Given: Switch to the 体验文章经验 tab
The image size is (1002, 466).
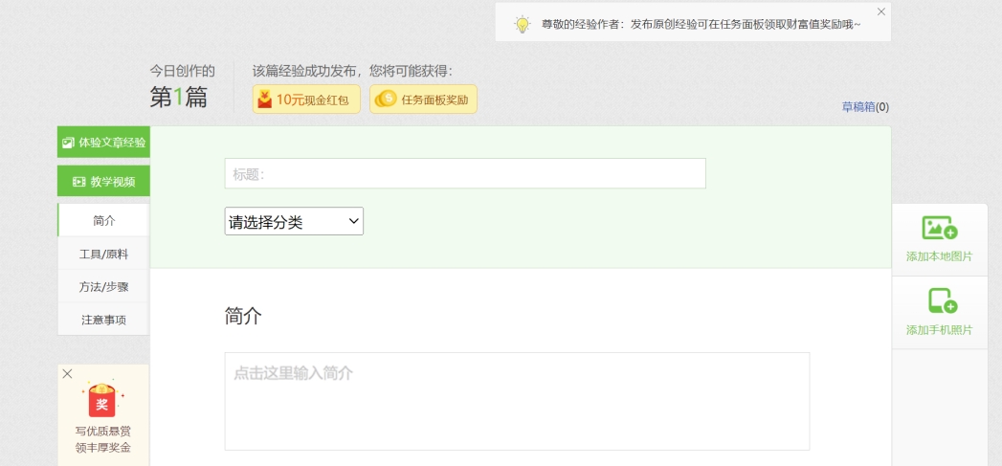Looking at the screenshot, I should [x=103, y=143].
